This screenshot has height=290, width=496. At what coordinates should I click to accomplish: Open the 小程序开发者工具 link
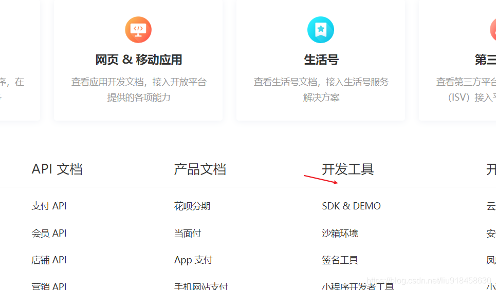click(x=358, y=285)
